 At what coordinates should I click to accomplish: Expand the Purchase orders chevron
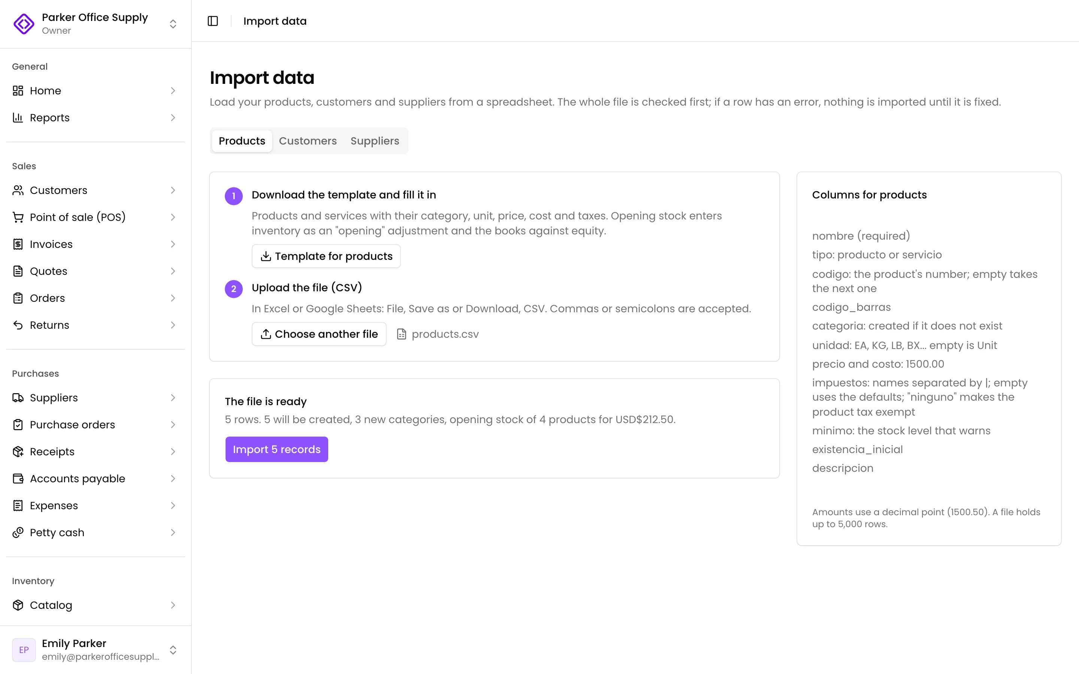[173, 425]
